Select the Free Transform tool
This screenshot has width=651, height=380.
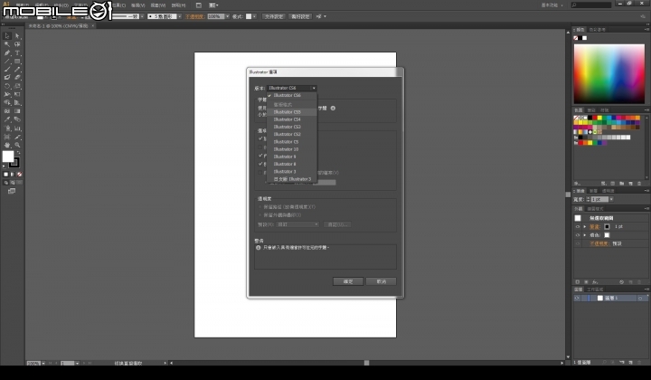[x=17, y=95]
